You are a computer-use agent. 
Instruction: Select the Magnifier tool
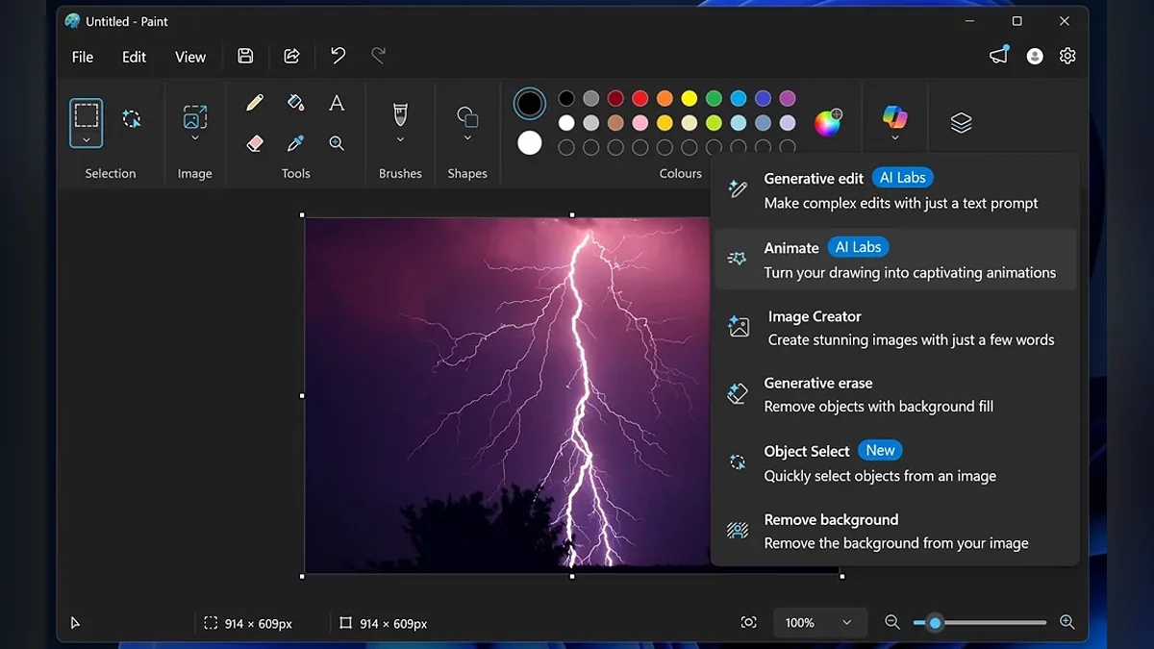click(x=337, y=143)
